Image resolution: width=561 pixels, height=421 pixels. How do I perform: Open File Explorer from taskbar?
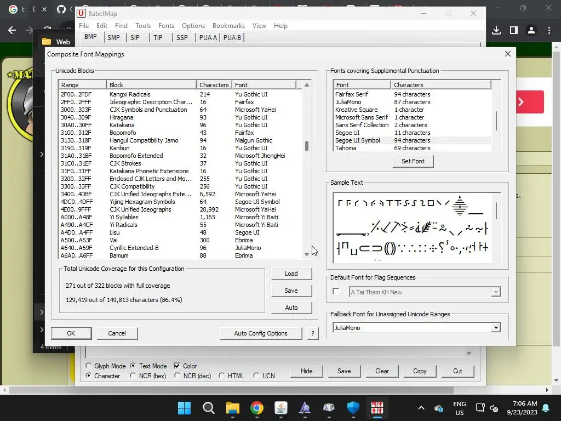click(x=232, y=408)
